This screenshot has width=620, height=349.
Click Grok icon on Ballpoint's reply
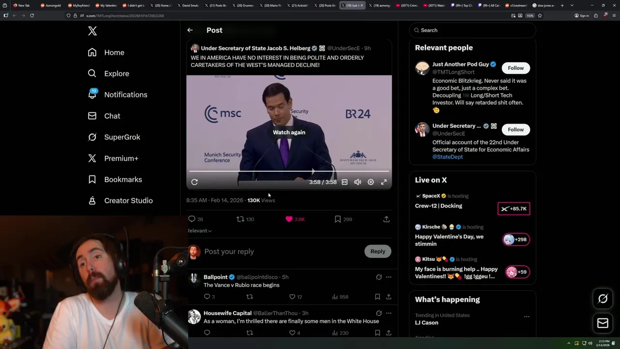tap(379, 277)
